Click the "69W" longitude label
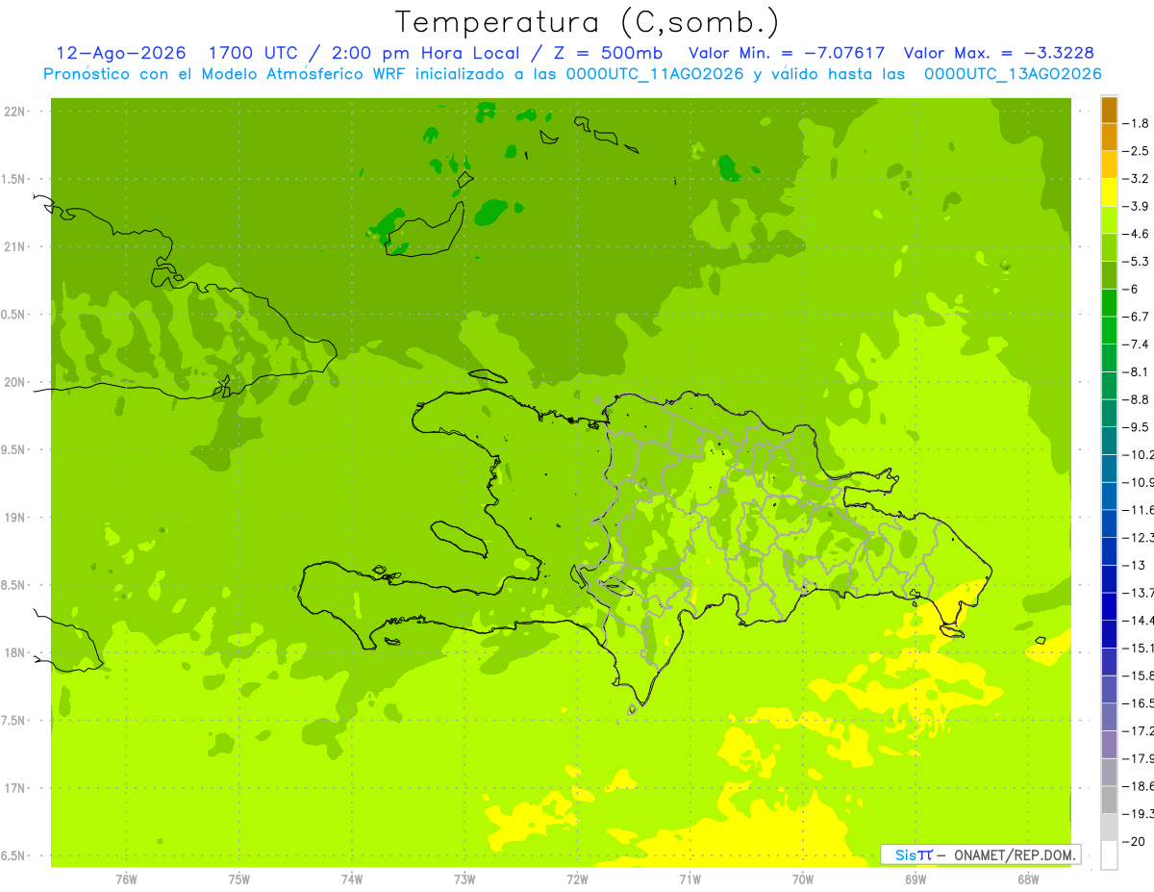Viewport: 1154px width, 892px height. (916, 879)
